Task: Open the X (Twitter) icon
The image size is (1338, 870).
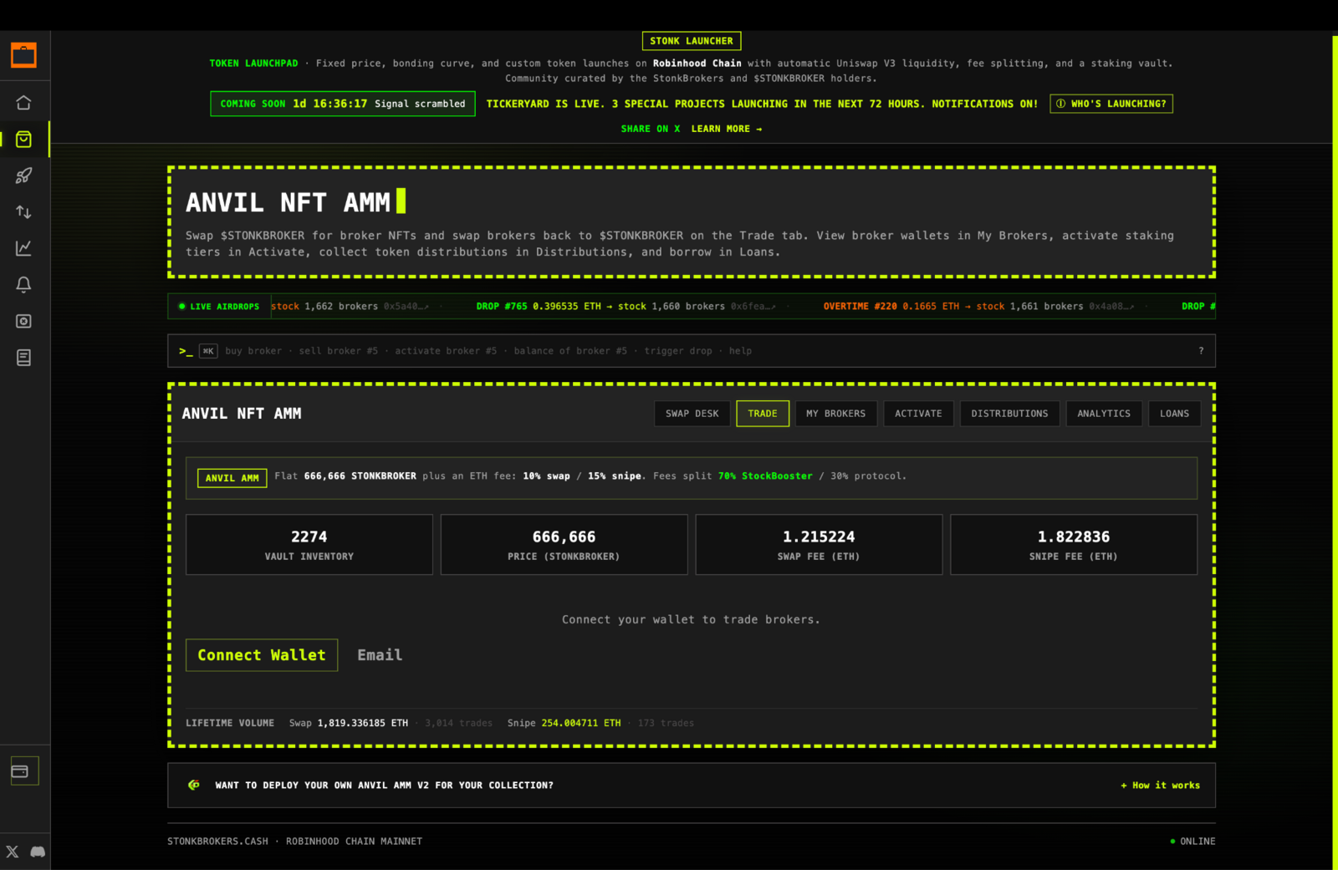Action: click(12, 852)
